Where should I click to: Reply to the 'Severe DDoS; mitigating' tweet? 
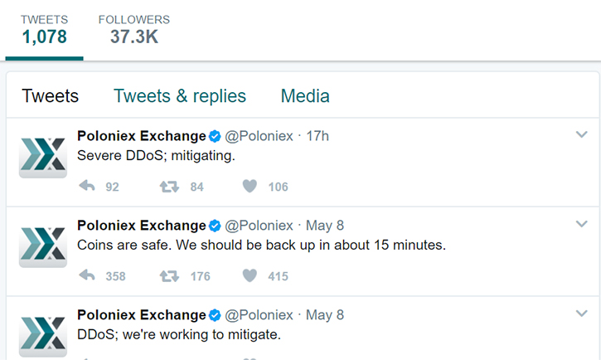coord(87,187)
